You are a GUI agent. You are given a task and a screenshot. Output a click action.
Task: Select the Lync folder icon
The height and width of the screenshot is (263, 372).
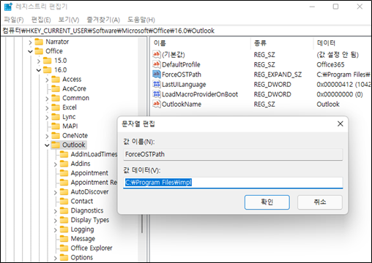(x=56, y=117)
